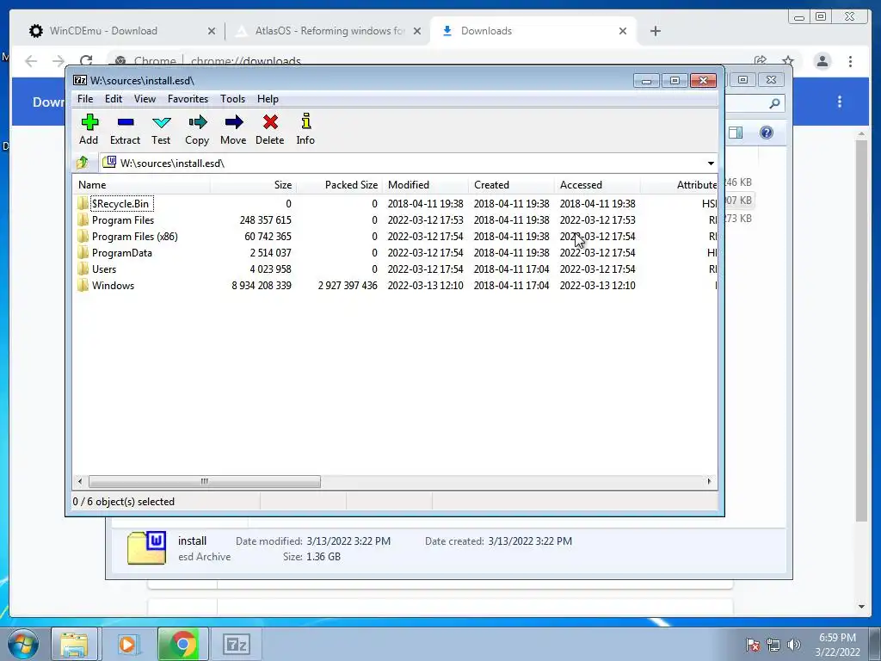
Task: Sort by the Accessed column header
Action: pyautogui.click(x=597, y=184)
